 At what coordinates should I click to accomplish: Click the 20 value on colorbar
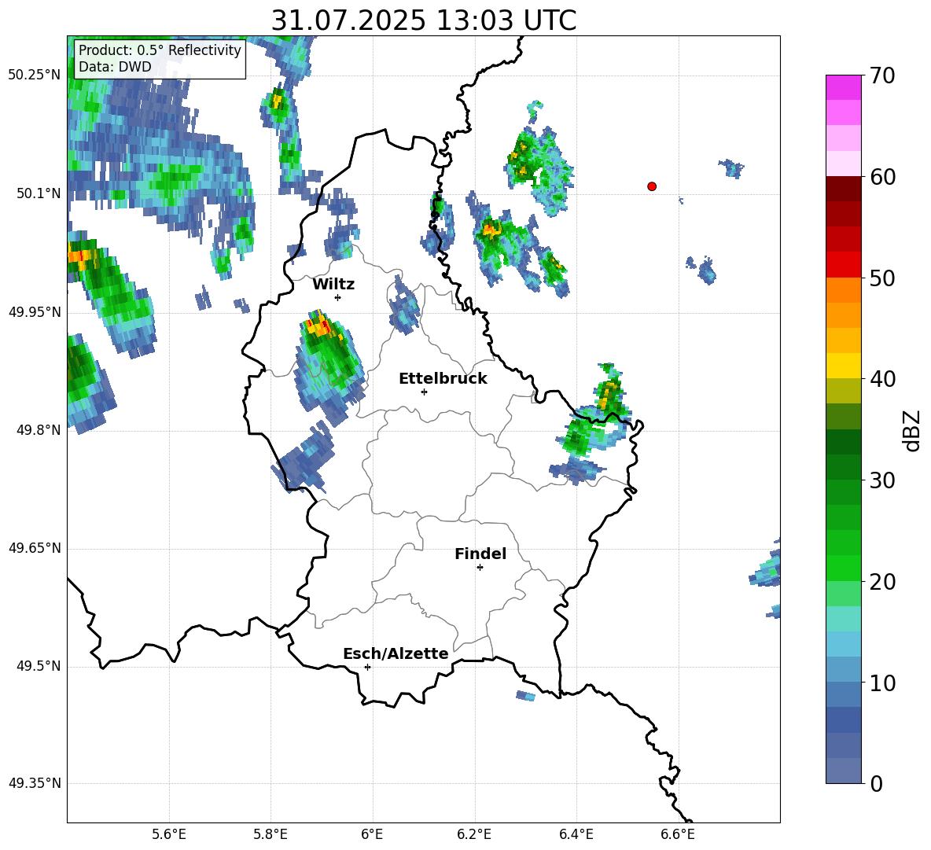(x=882, y=582)
